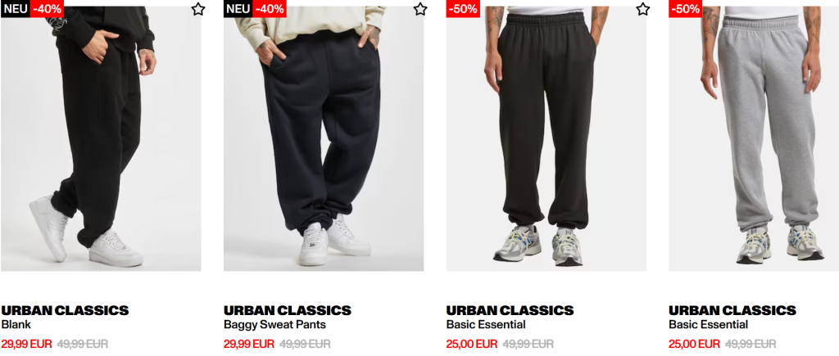Favorite the black Basic Essential star icon
Image resolution: width=839 pixels, height=356 pixels.
click(x=643, y=8)
